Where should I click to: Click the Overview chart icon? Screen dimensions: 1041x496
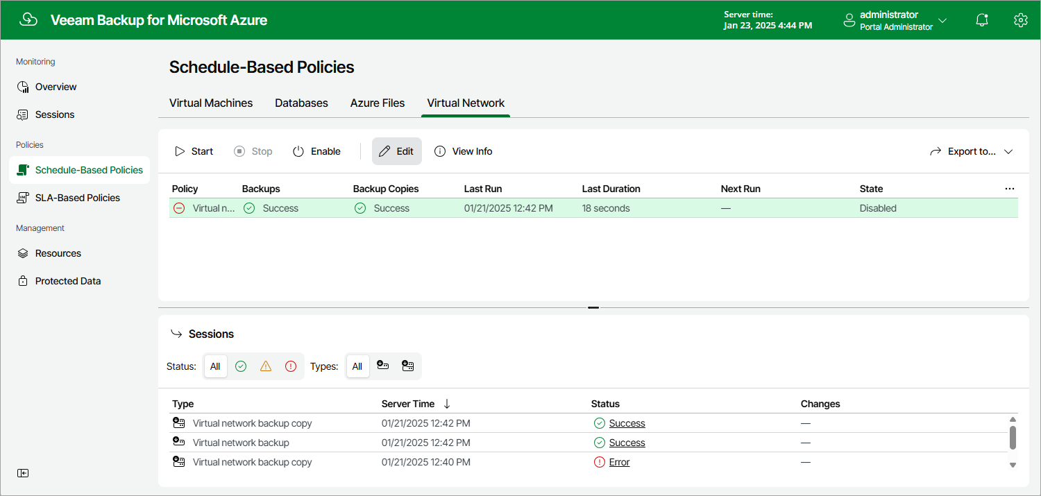[23, 87]
